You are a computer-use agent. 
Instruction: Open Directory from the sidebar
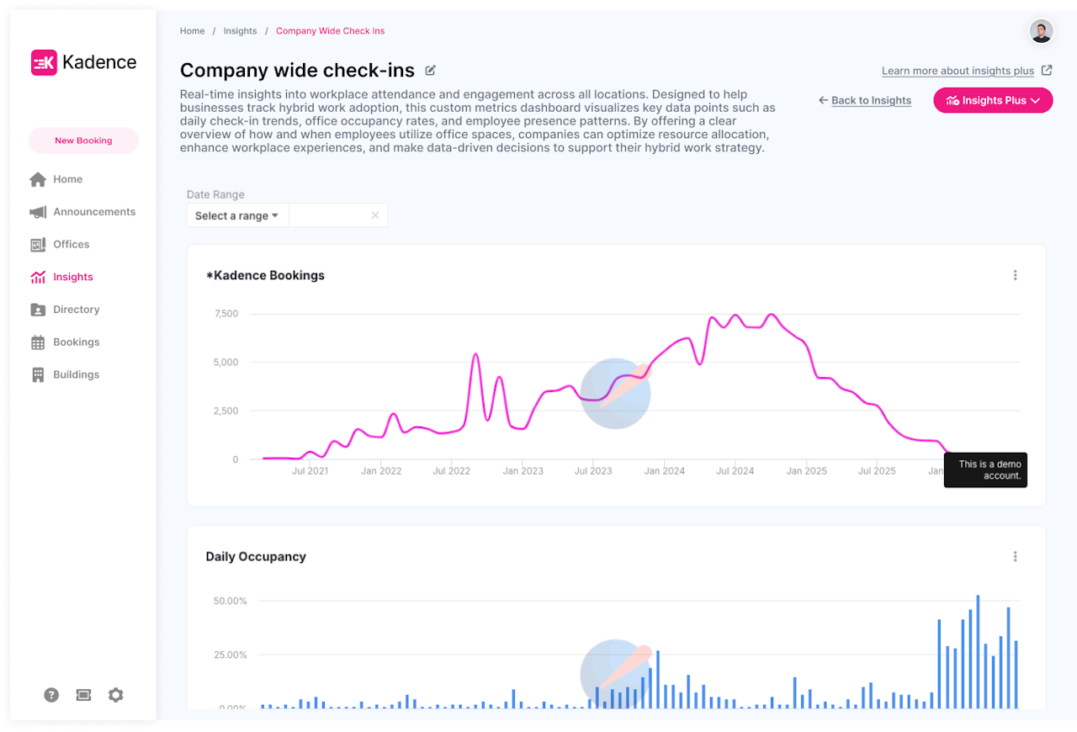[x=76, y=310]
